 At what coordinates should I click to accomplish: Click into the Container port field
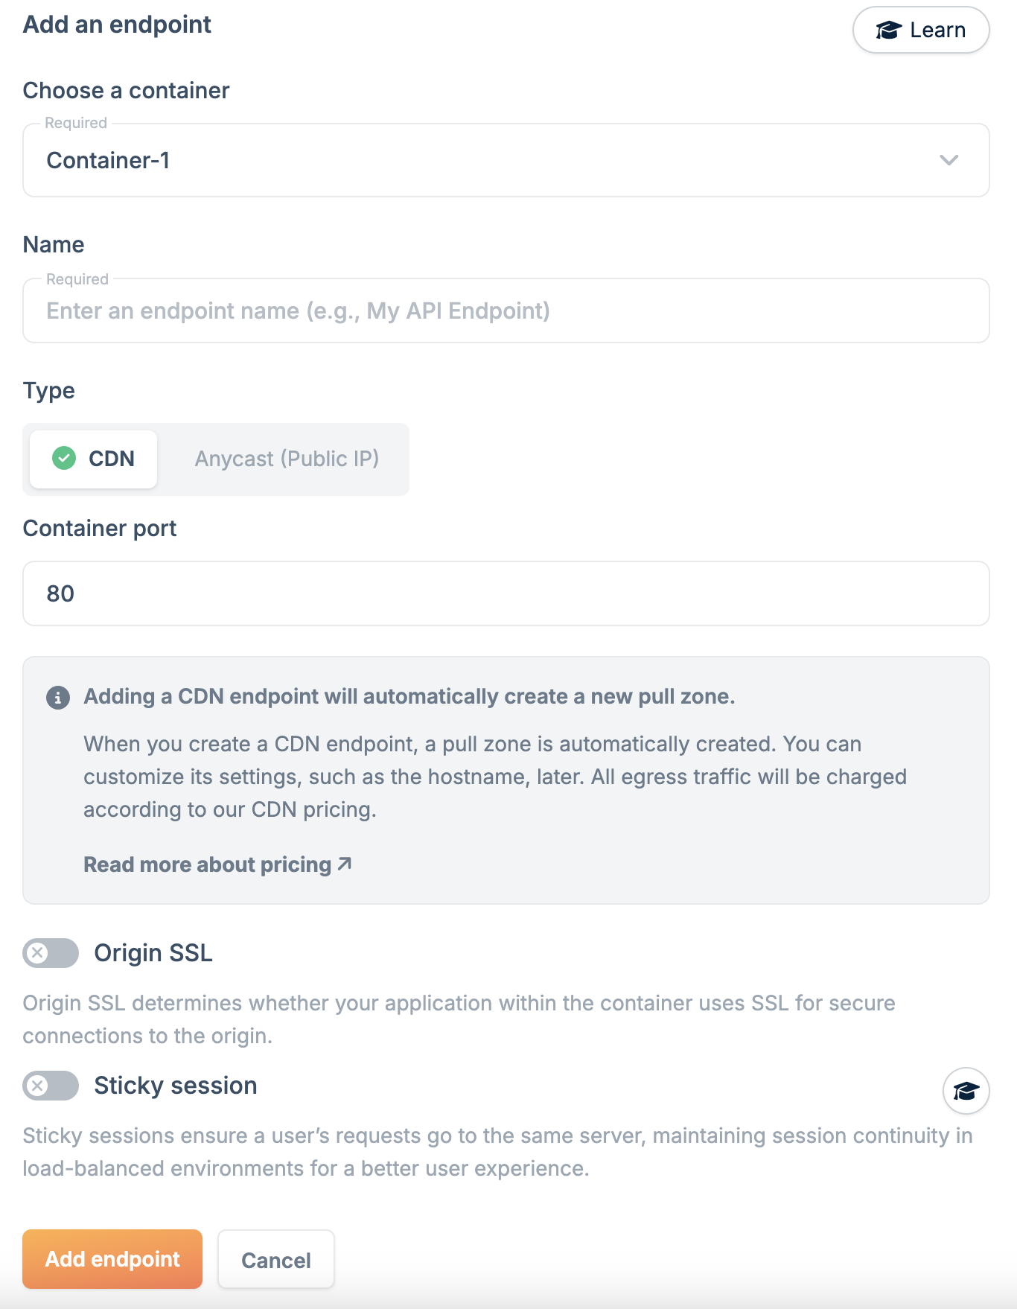[506, 593]
